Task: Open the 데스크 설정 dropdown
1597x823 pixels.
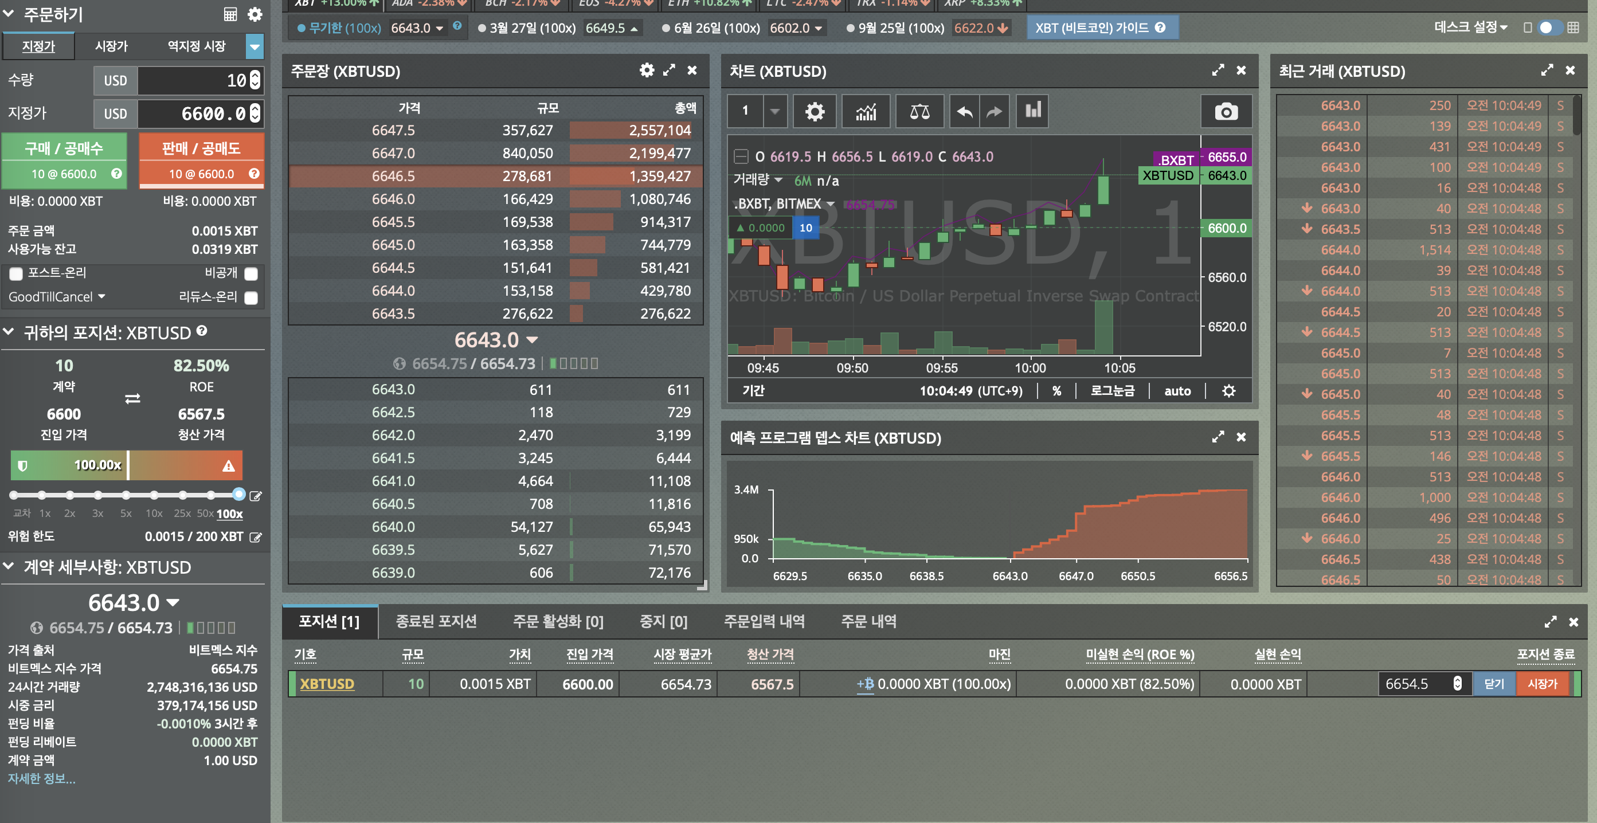Action: (x=1470, y=28)
